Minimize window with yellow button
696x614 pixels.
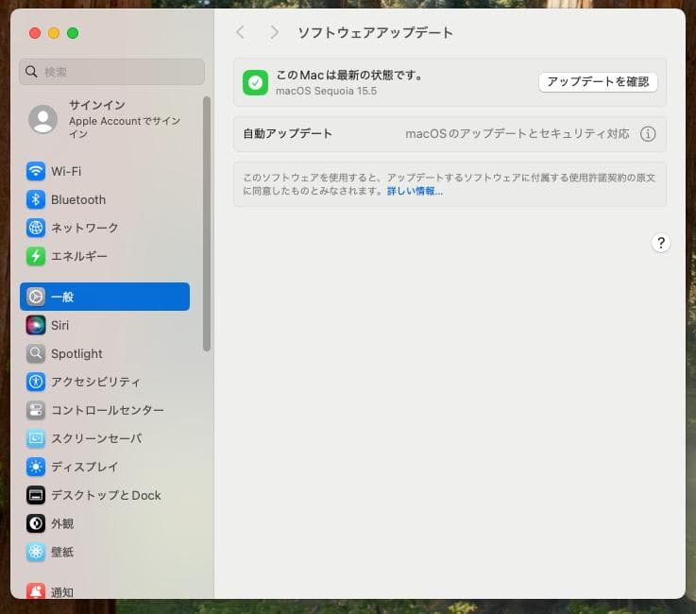pyautogui.click(x=54, y=33)
